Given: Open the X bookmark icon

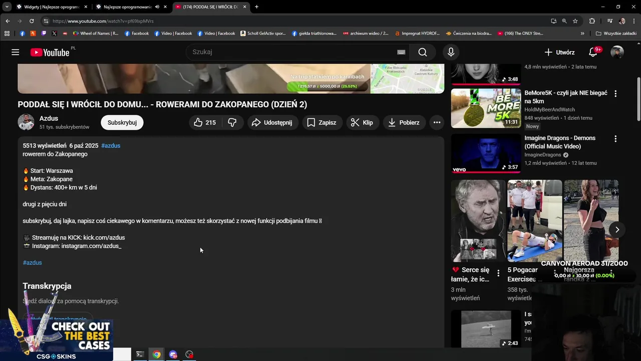Looking at the screenshot, I should click(54, 34).
